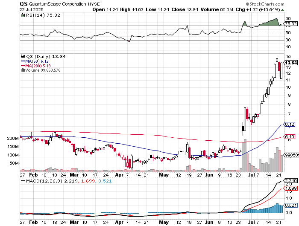299x226 pixels.
Task: Click the QS (Daily) 13.84 legend label
Action: coord(46,57)
